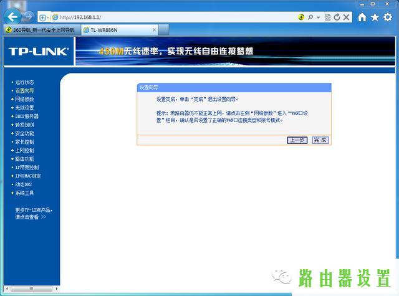
Task: Select the 系统工具 menu item
Action: (x=24, y=193)
